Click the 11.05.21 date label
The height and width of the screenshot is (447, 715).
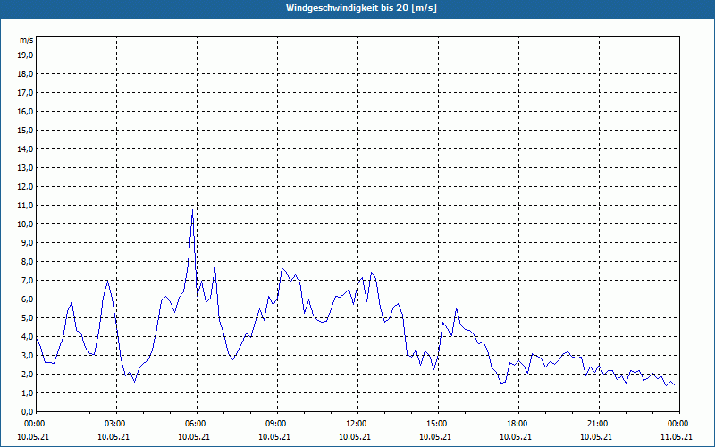pyautogui.click(x=677, y=436)
